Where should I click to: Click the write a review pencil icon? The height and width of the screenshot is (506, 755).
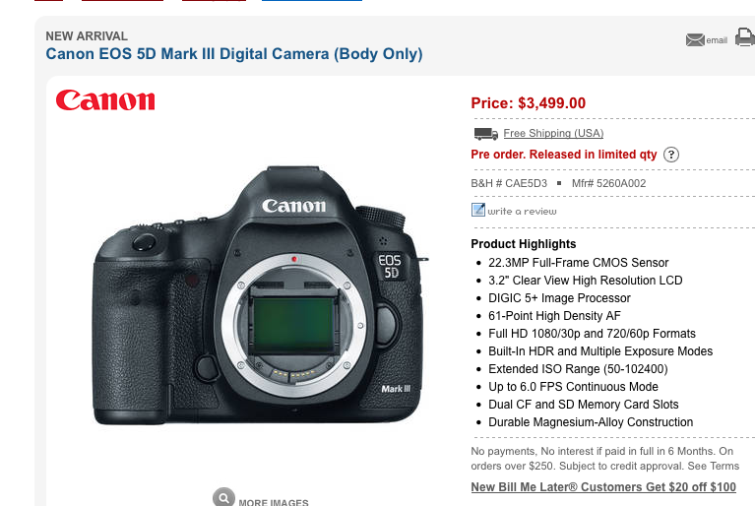(478, 210)
